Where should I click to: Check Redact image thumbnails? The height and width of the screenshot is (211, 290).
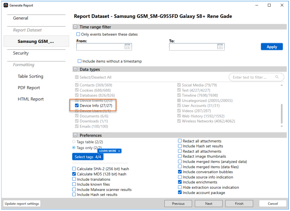(x=180, y=156)
